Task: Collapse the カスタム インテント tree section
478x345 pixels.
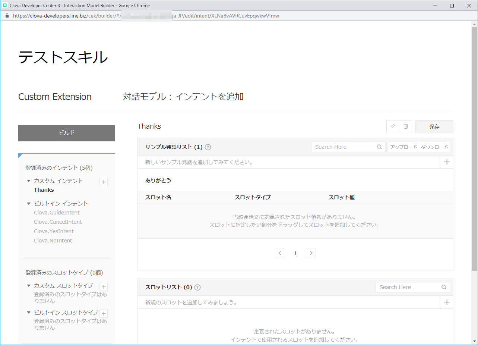Action: click(29, 181)
